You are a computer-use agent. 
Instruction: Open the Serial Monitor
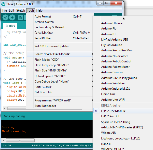[x=60, y=33]
